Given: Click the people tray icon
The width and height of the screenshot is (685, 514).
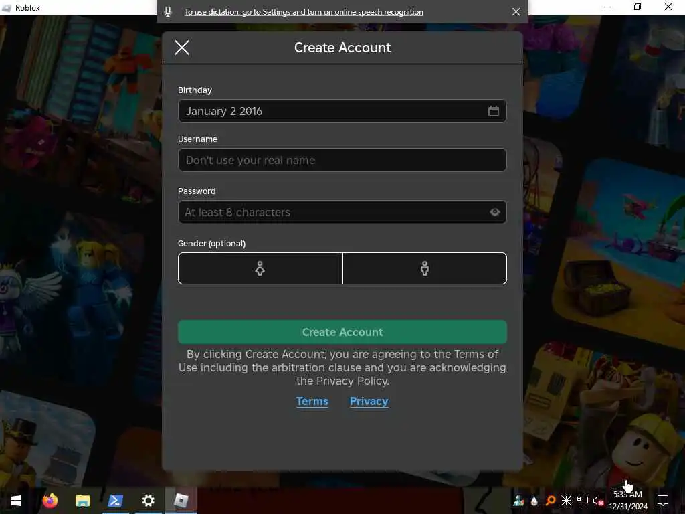Looking at the screenshot, I should [x=518, y=501].
